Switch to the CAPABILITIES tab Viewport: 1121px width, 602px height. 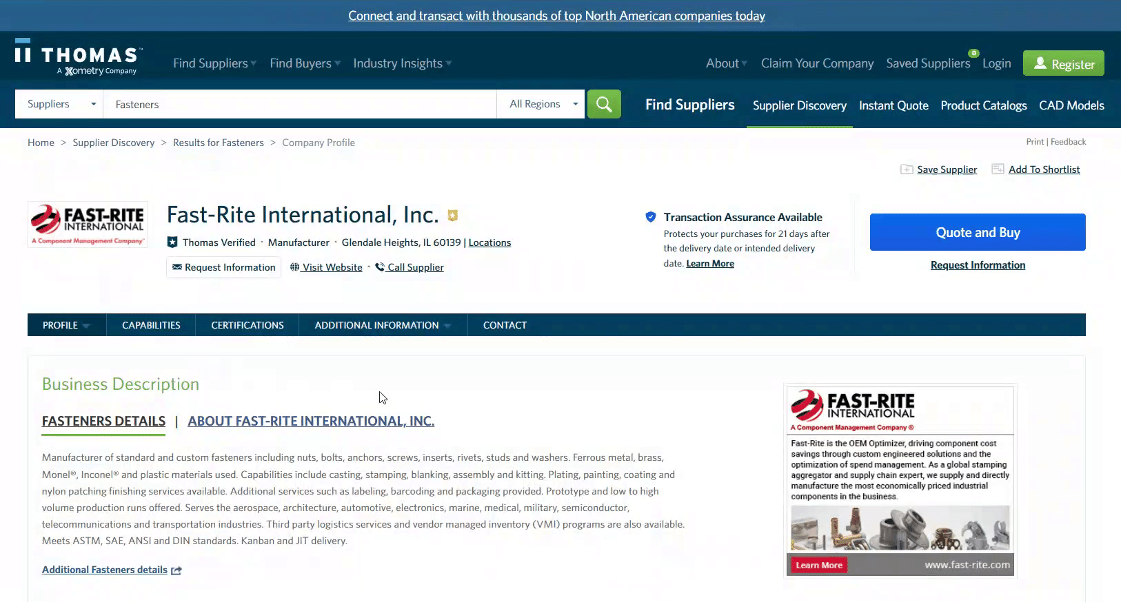pos(151,325)
